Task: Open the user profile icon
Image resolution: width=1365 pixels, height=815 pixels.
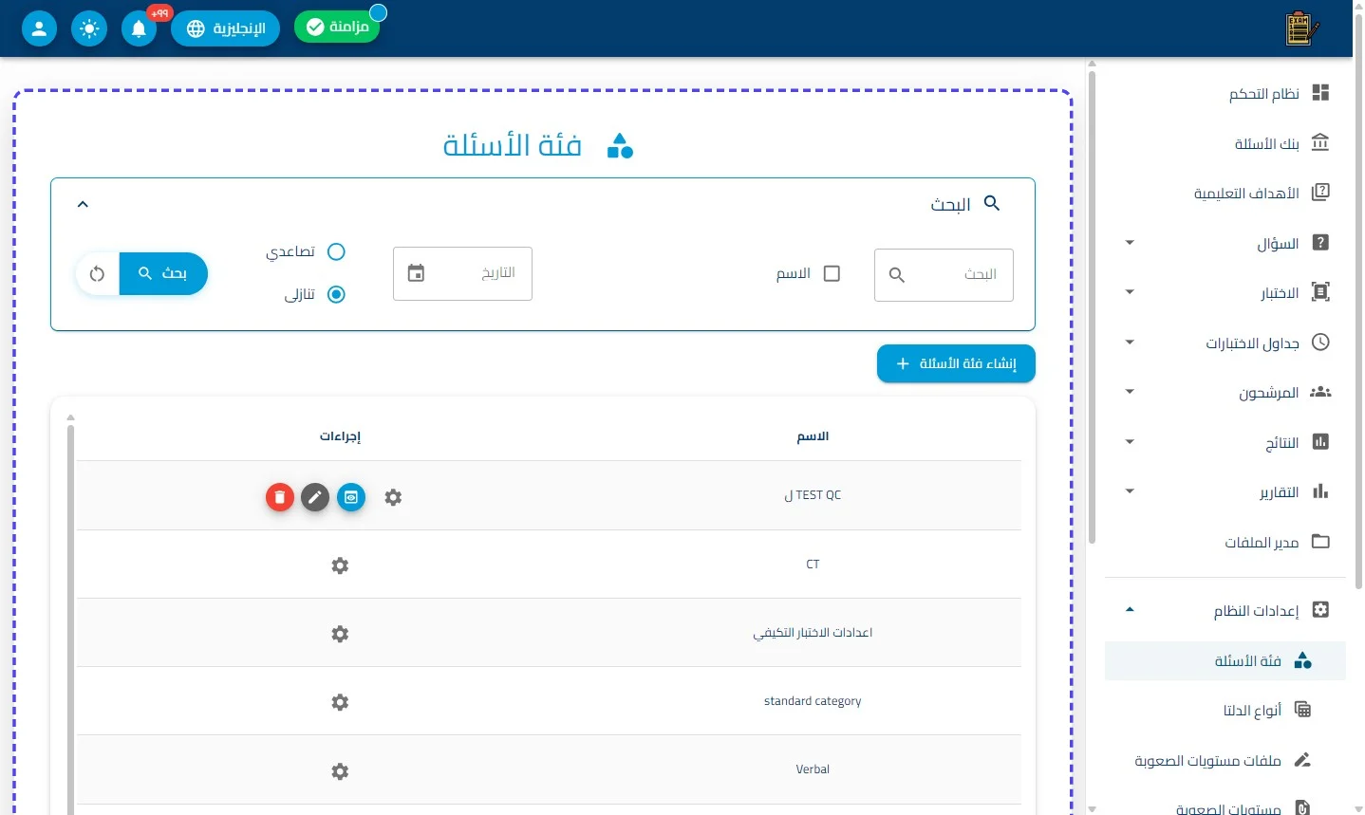Action: point(39,28)
